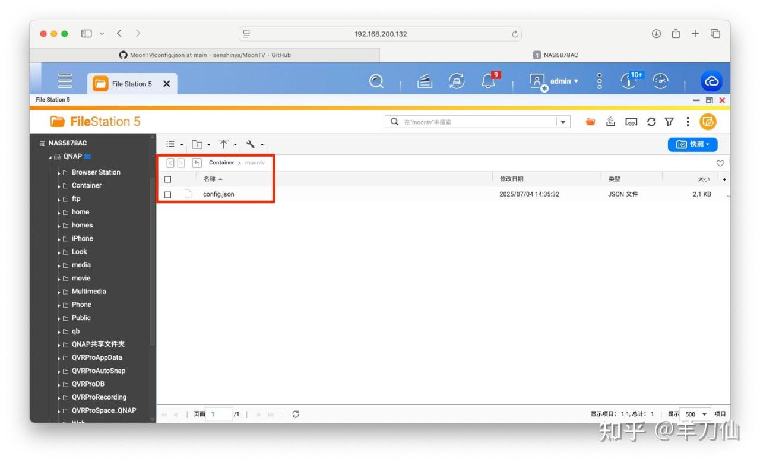Select the Public folder in sidebar

click(x=81, y=318)
